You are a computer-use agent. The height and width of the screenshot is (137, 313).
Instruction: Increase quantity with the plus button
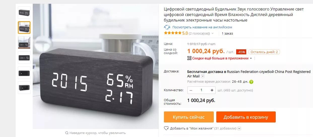[212, 90]
